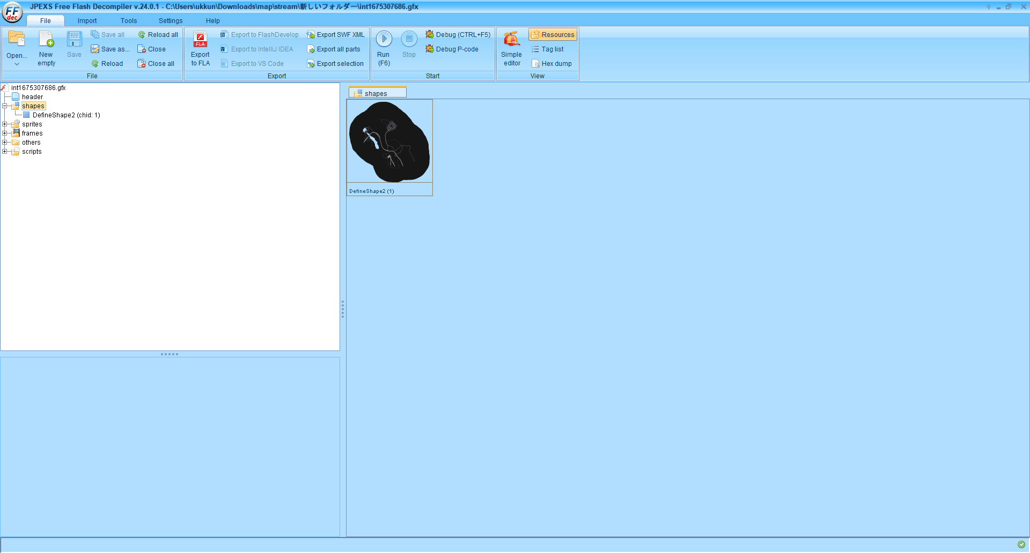Screen dimensions: 1030x553
Task: Click Reload all in File group
Action: [x=158, y=35]
